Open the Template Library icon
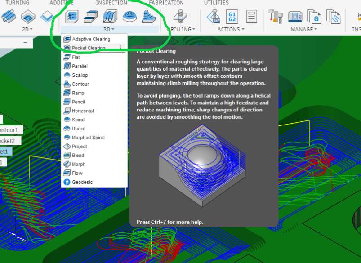The image size is (361, 263). pyautogui.click(x=334, y=16)
